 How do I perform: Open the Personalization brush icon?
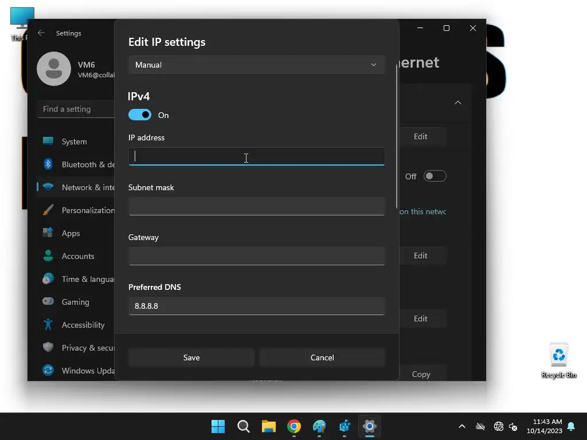click(48, 210)
